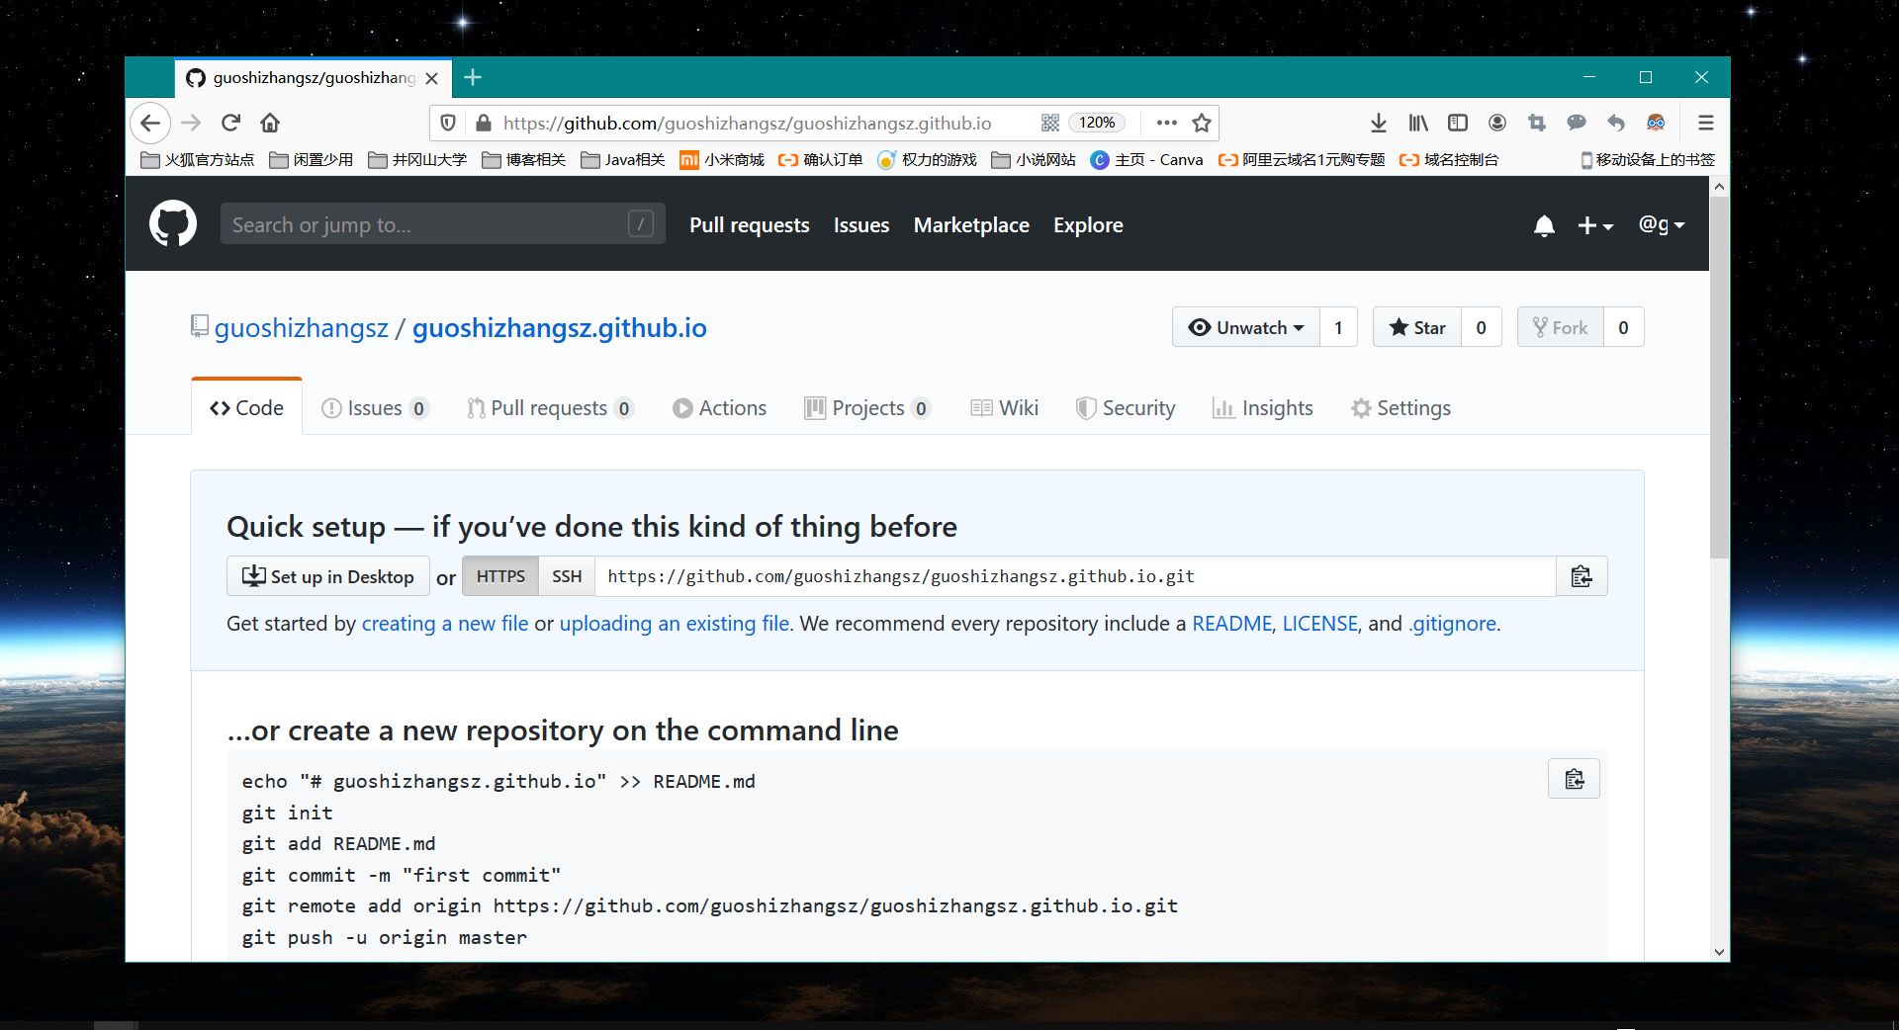This screenshot has width=1899, height=1030.
Task: Click Set up in Desktop button
Action: (328, 576)
